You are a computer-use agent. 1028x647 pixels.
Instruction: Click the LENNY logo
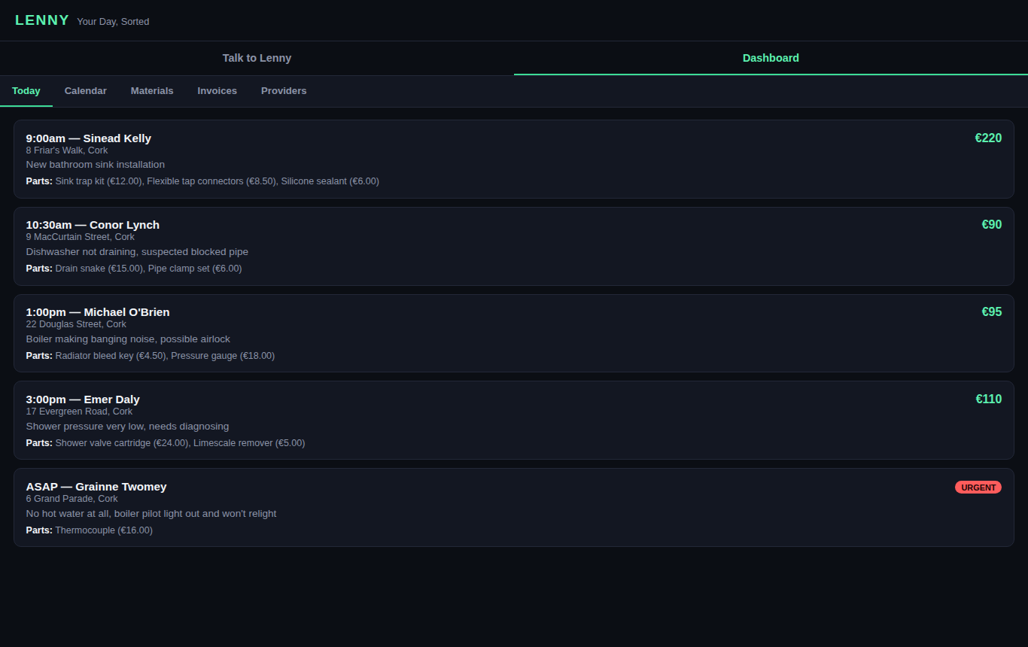point(42,20)
